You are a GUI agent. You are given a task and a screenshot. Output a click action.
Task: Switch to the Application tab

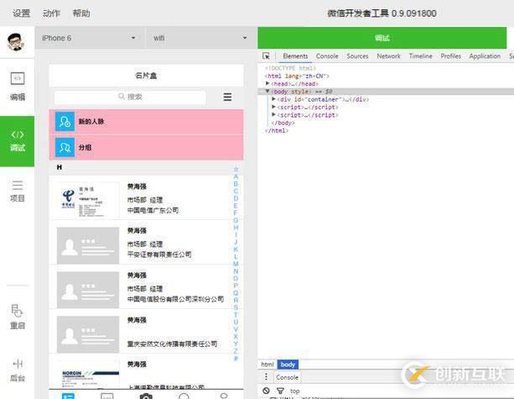click(x=485, y=56)
